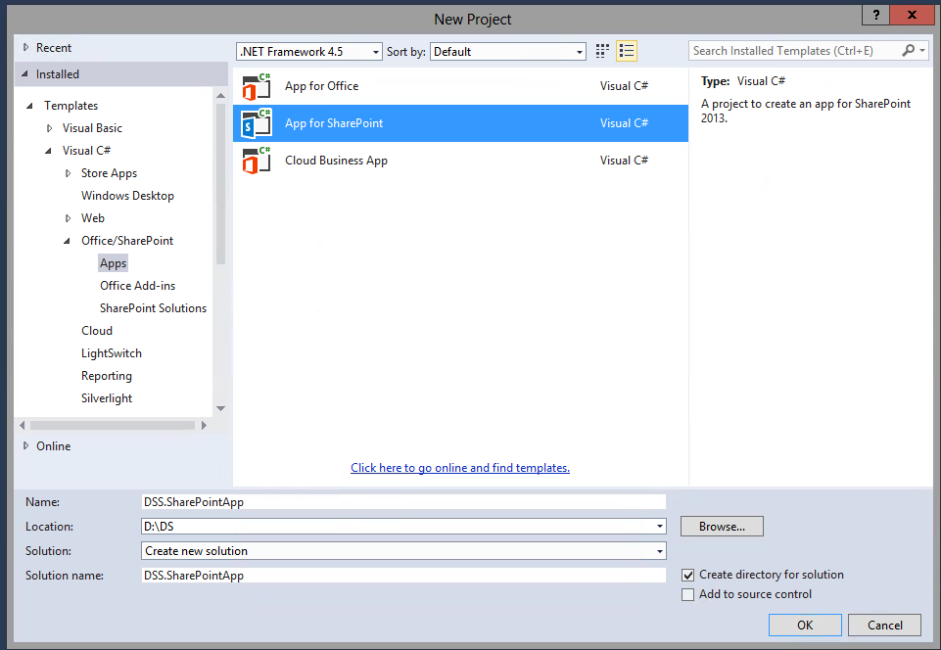Select the App for Office template name

click(322, 86)
